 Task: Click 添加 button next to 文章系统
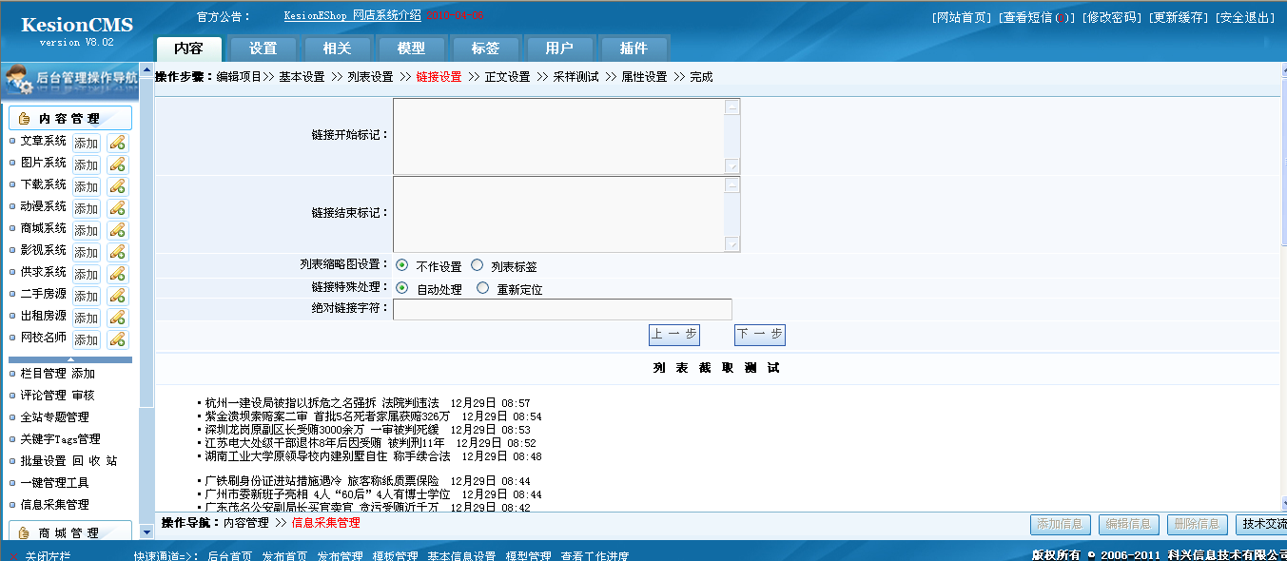[87, 143]
